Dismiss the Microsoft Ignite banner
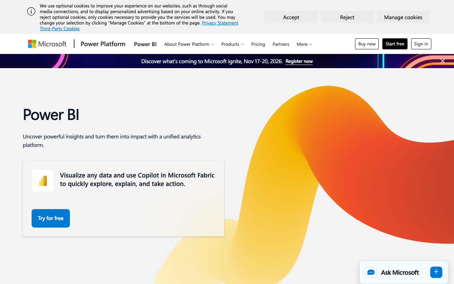Image resolution: width=454 pixels, height=284 pixels. (442, 61)
